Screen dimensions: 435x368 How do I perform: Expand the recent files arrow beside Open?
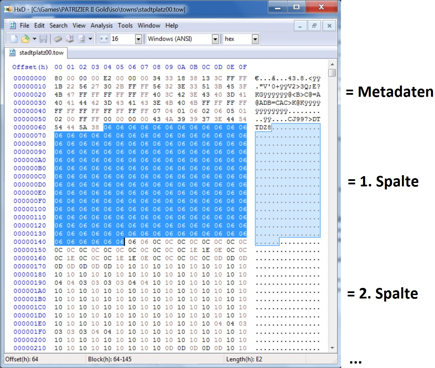(x=34, y=39)
